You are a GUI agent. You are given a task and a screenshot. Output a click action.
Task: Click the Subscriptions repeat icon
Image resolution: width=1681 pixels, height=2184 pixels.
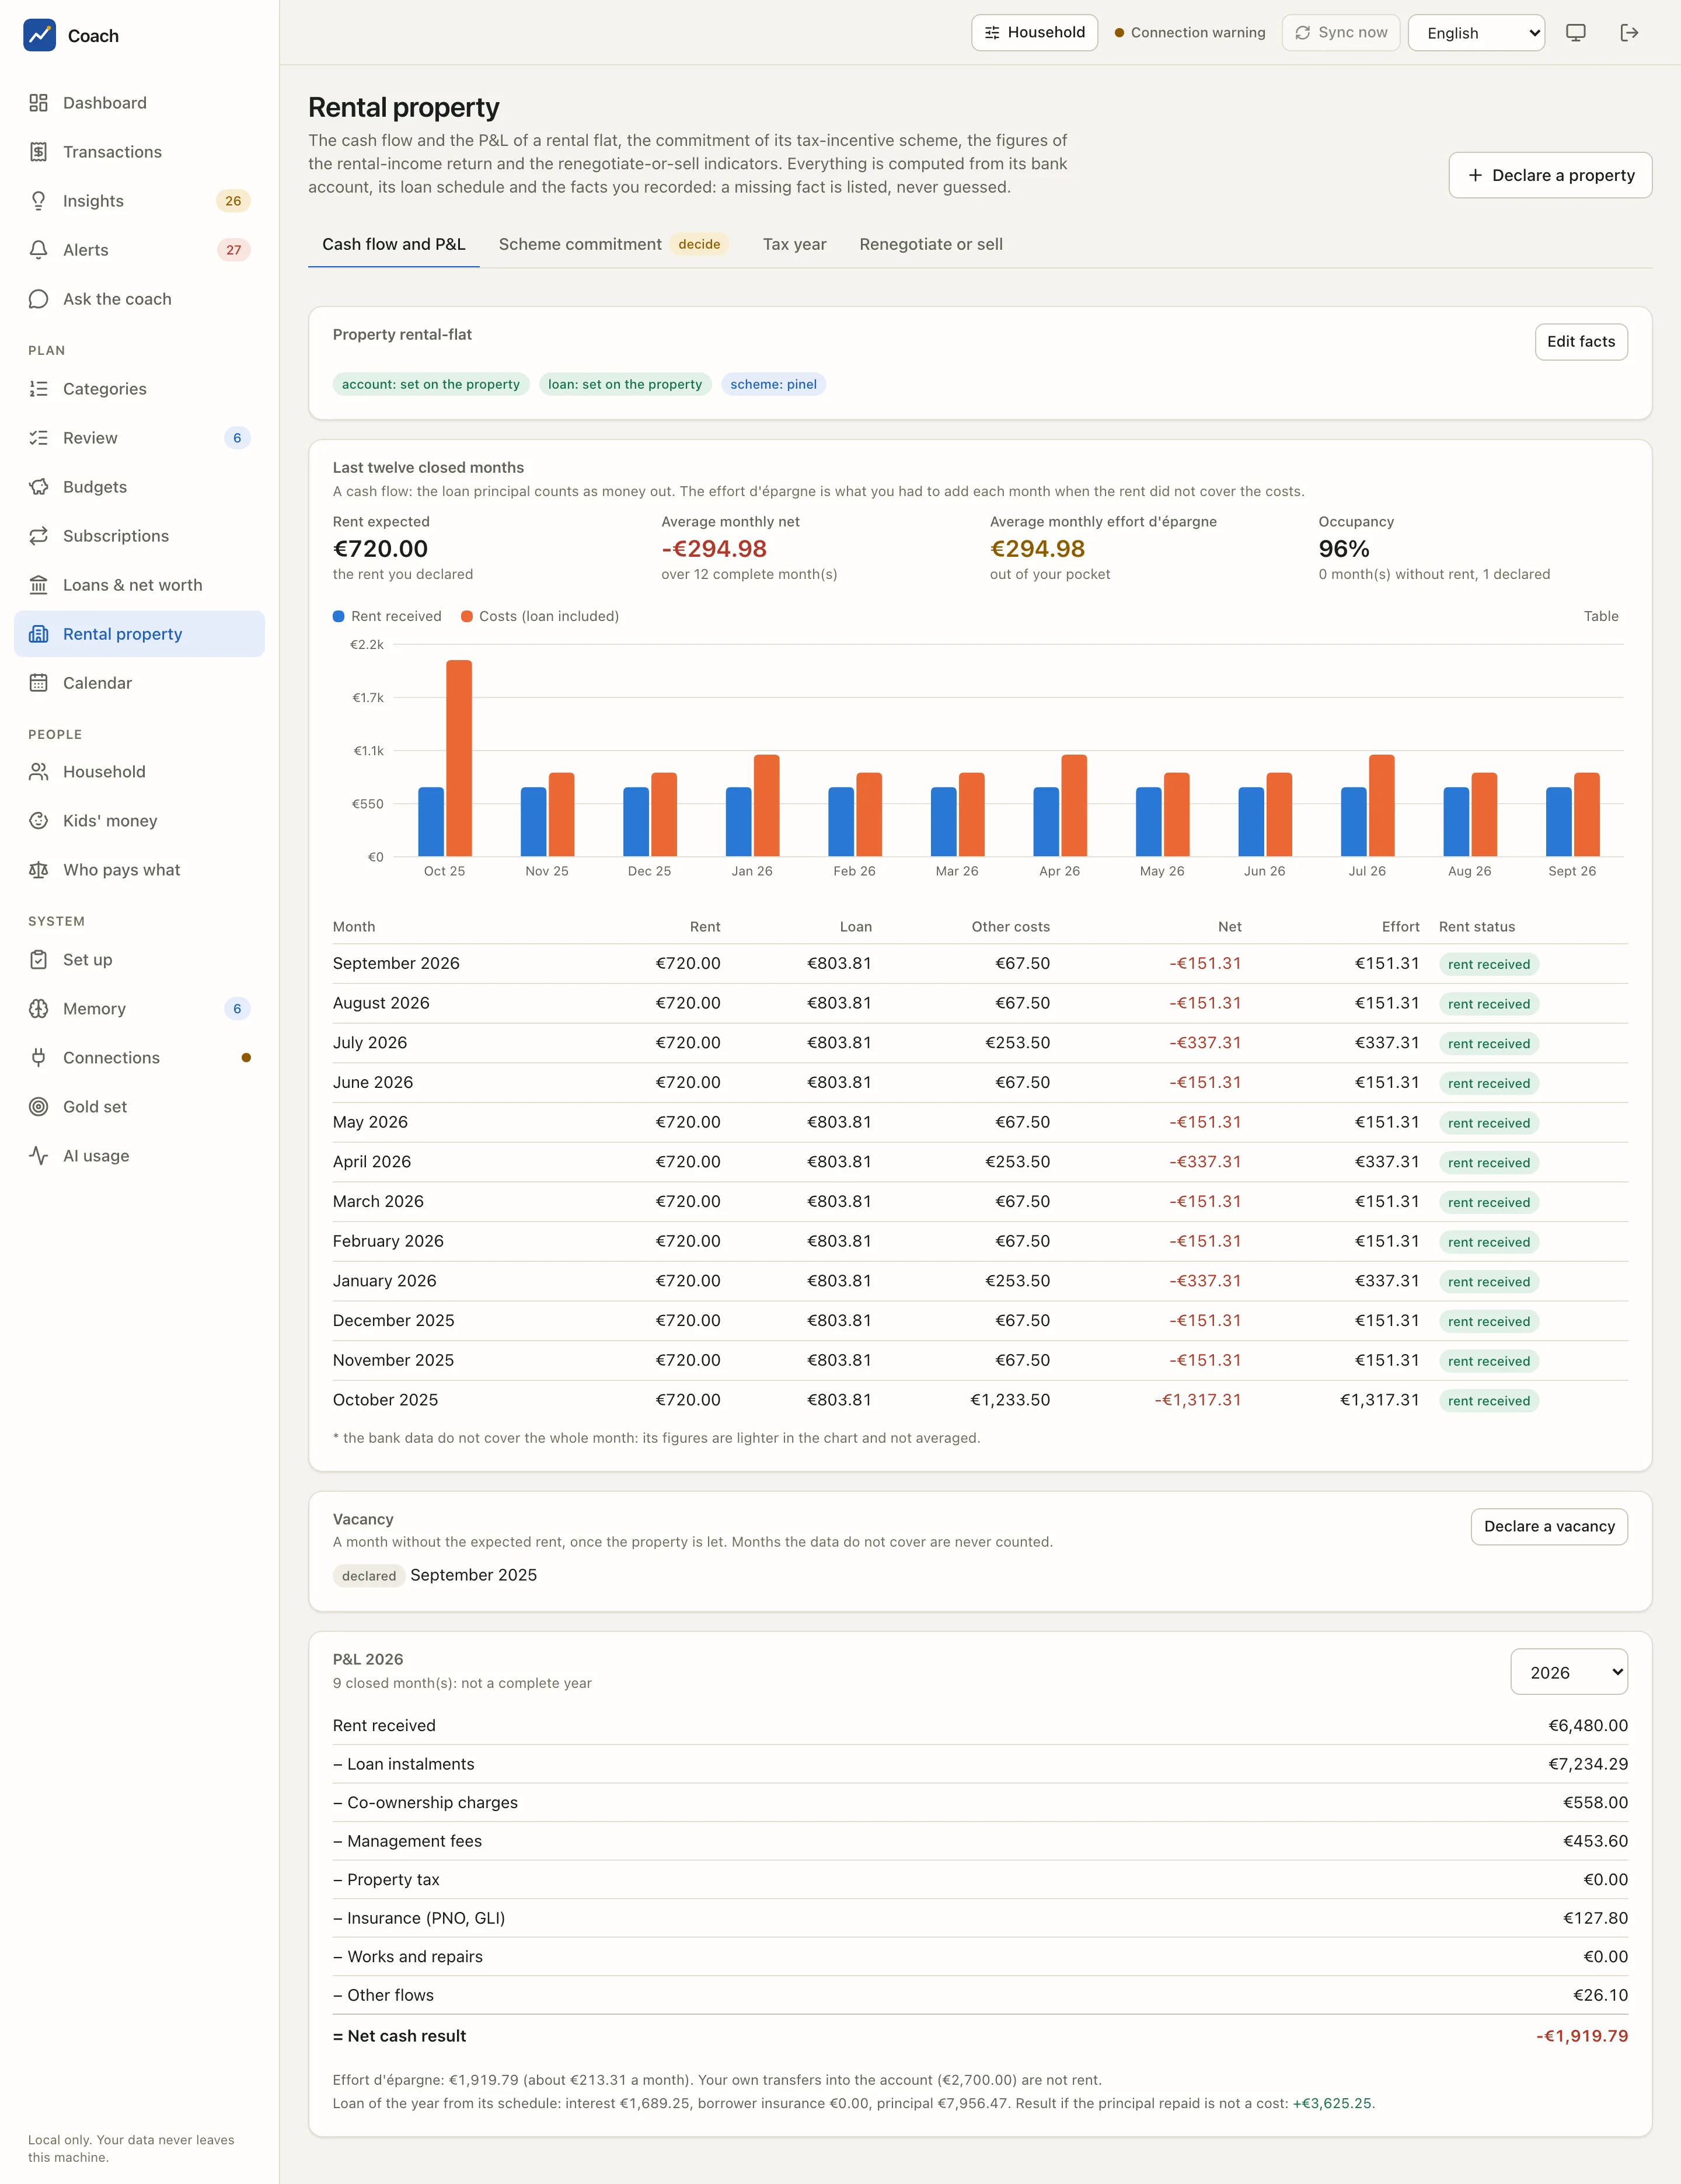[x=39, y=536]
